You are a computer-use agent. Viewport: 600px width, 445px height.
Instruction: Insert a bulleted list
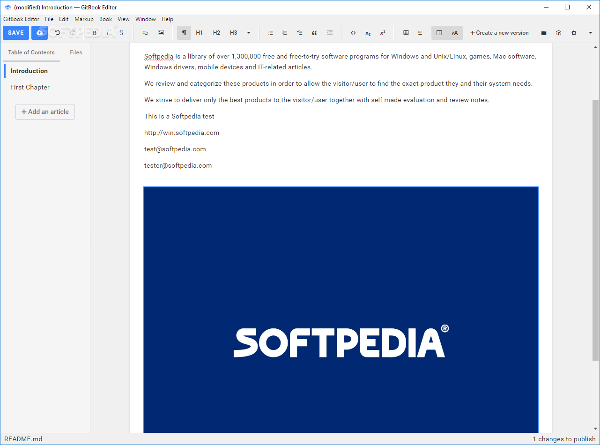[x=270, y=33]
